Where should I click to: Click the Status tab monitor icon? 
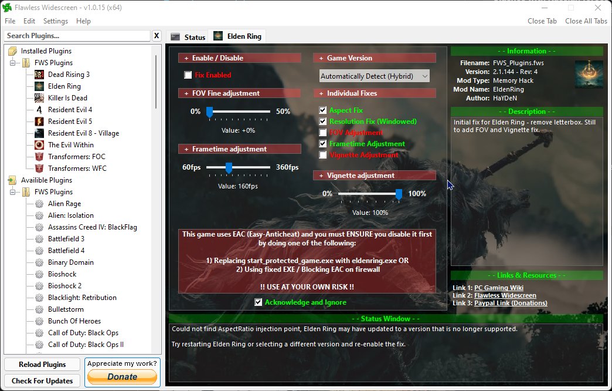tap(175, 37)
